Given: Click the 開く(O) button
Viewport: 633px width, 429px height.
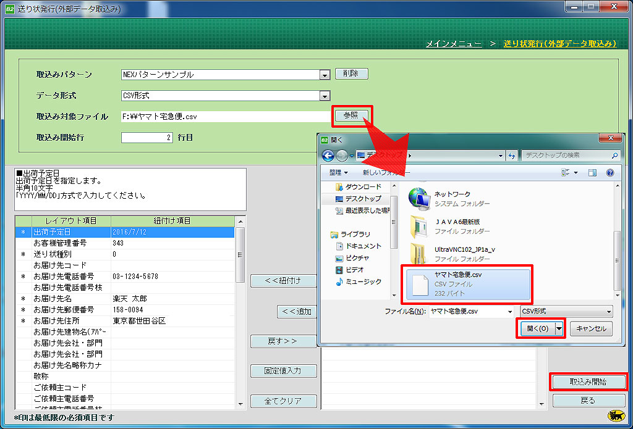Looking at the screenshot, I should pos(537,328).
